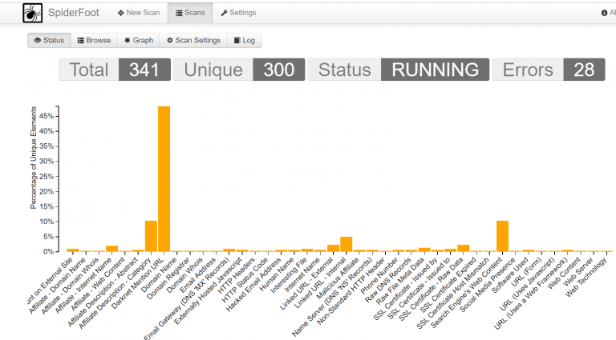616x340 pixels.
Task: Click the 'Web Technology' axis label
Action: 586,278
